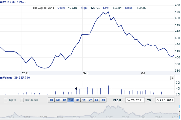Select the All time range
This screenshot has width=181, height=120.
pos(103,100)
